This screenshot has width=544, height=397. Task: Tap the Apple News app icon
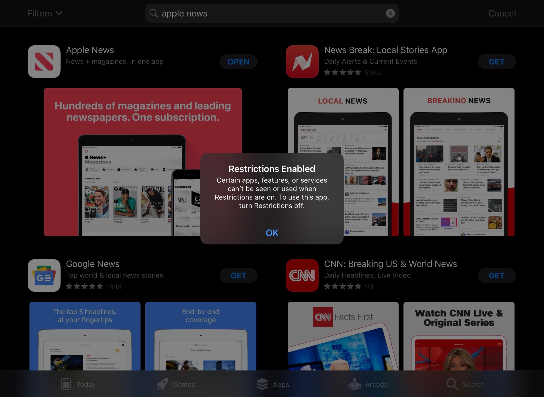[44, 62]
